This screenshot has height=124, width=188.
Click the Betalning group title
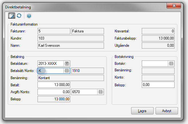(17, 57)
